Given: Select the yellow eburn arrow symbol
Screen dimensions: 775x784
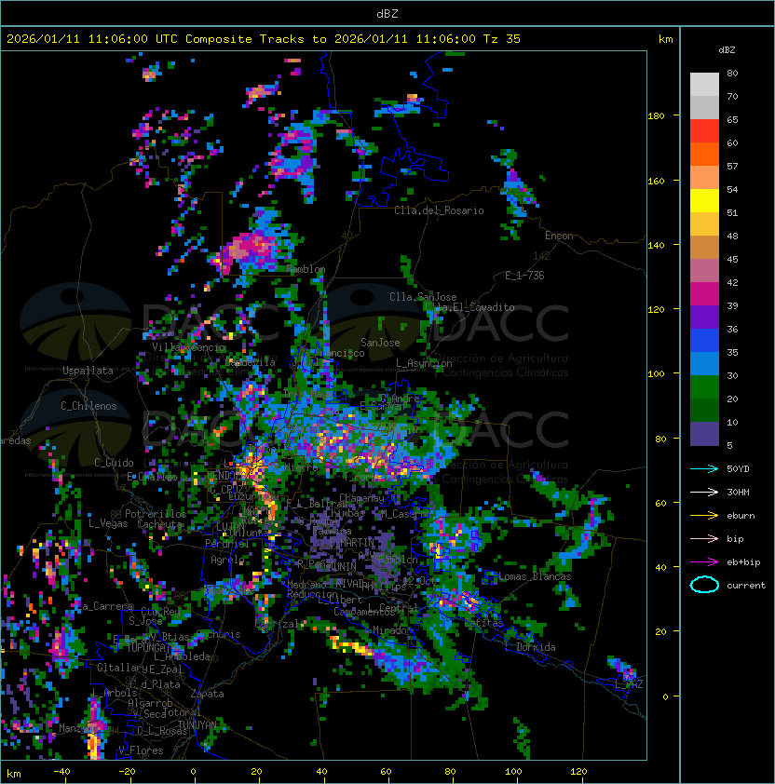Looking at the screenshot, I should click(704, 516).
